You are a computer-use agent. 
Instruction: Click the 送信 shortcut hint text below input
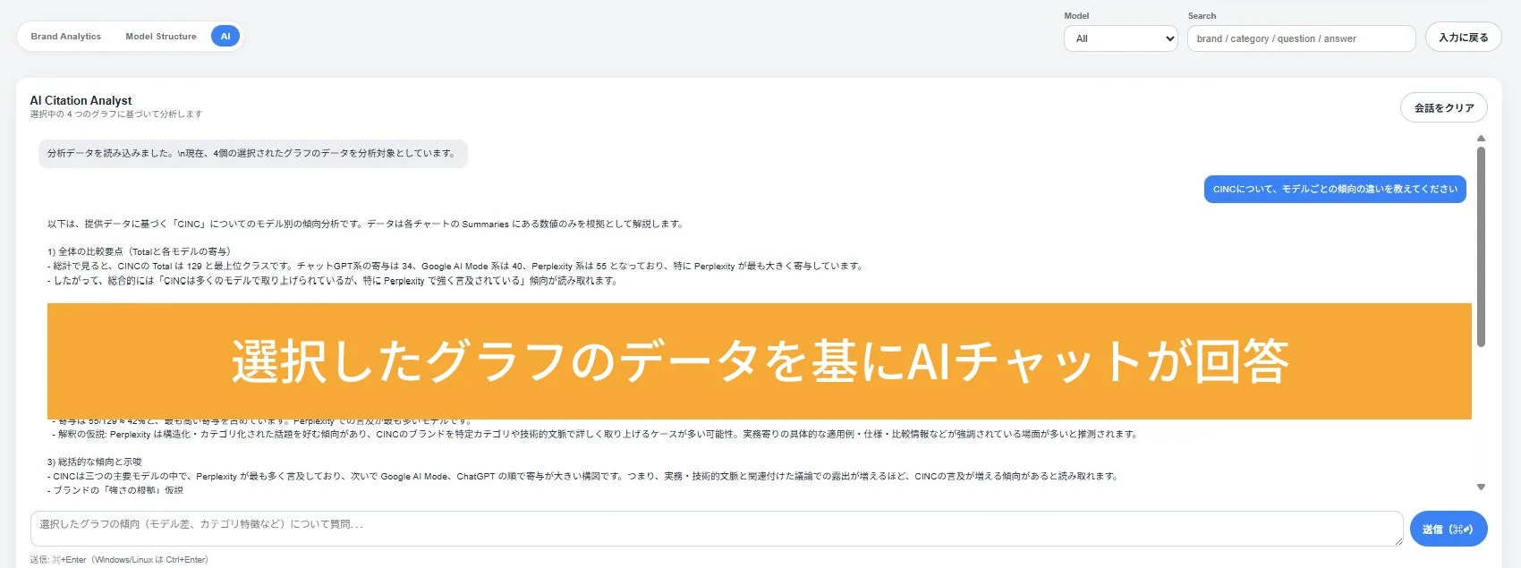tap(119, 559)
